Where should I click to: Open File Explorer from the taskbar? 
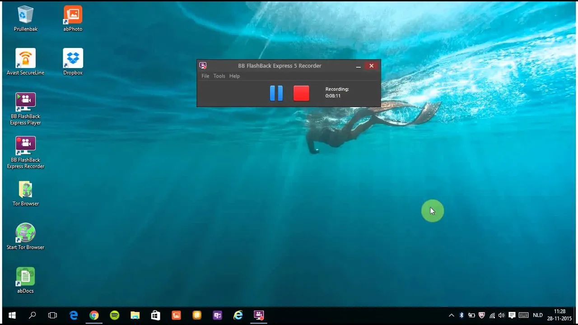coord(135,316)
